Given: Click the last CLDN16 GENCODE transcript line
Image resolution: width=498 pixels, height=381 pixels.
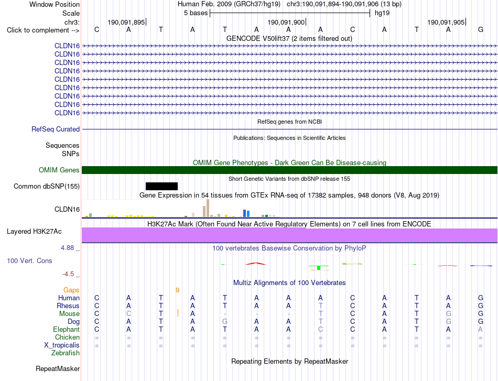Looking at the screenshot, I should (x=290, y=113).
